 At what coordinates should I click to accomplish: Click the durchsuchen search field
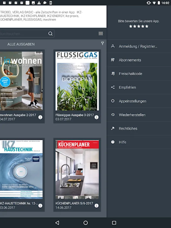(27, 34)
